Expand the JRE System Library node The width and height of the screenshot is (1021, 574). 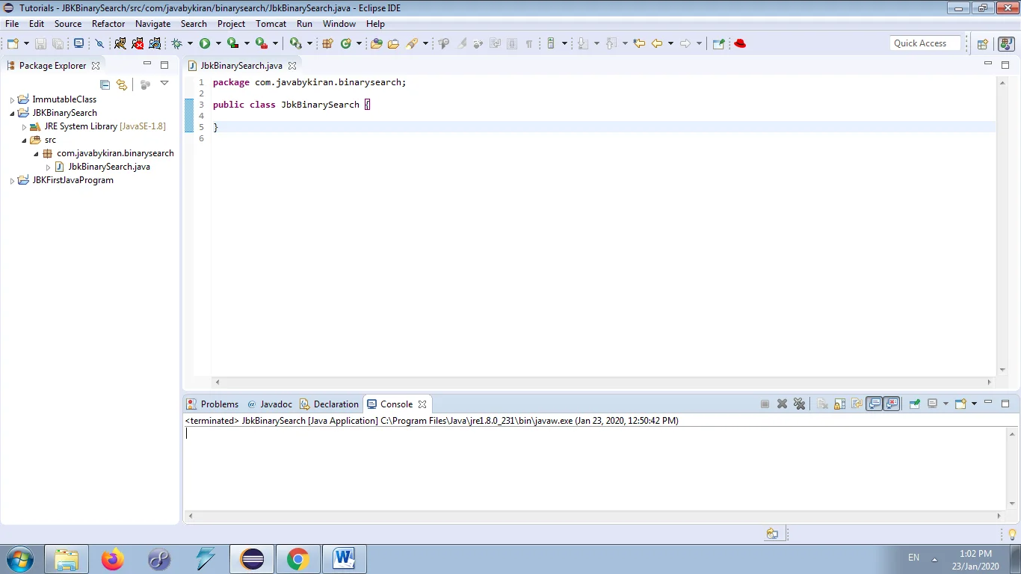point(25,126)
